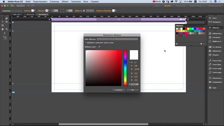This screenshot has width=224, height=126.
Task: Click corner radius icon in control bar
Action: (62, 10)
